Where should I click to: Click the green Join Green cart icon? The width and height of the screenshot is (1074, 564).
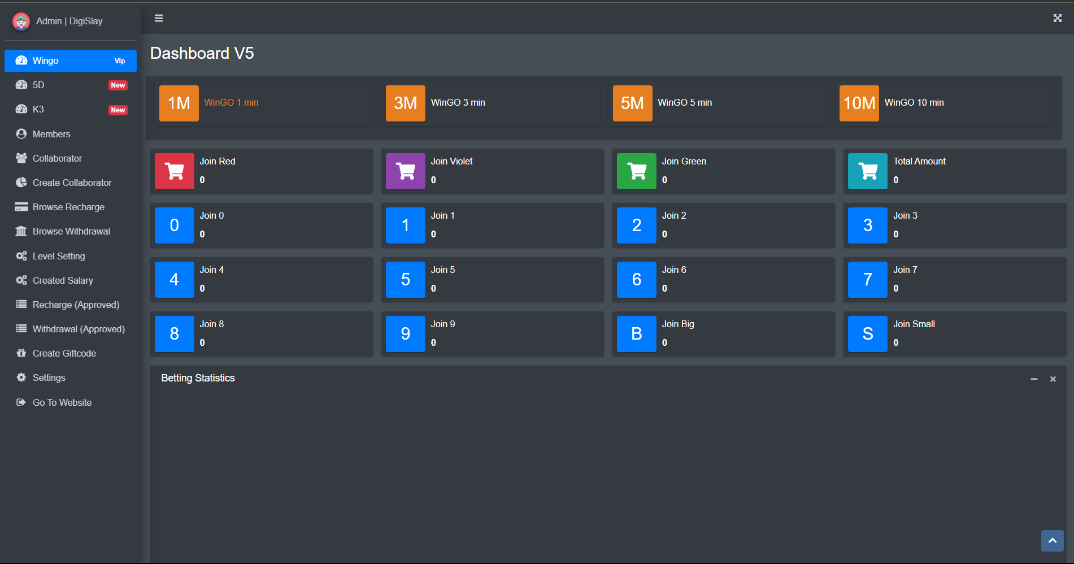pyautogui.click(x=637, y=171)
